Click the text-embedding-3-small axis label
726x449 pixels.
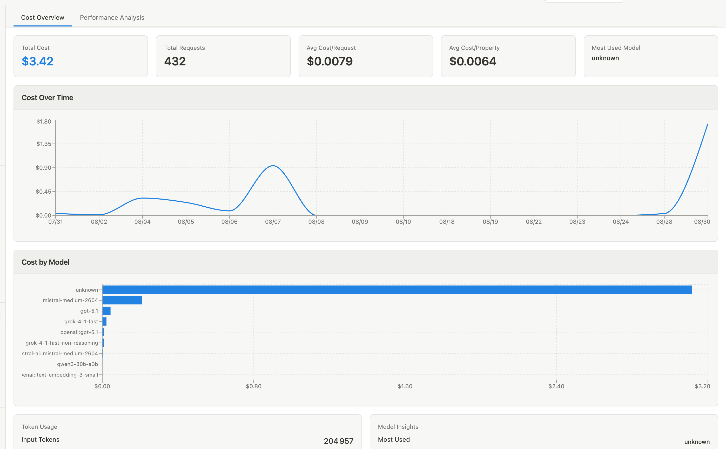(60, 375)
